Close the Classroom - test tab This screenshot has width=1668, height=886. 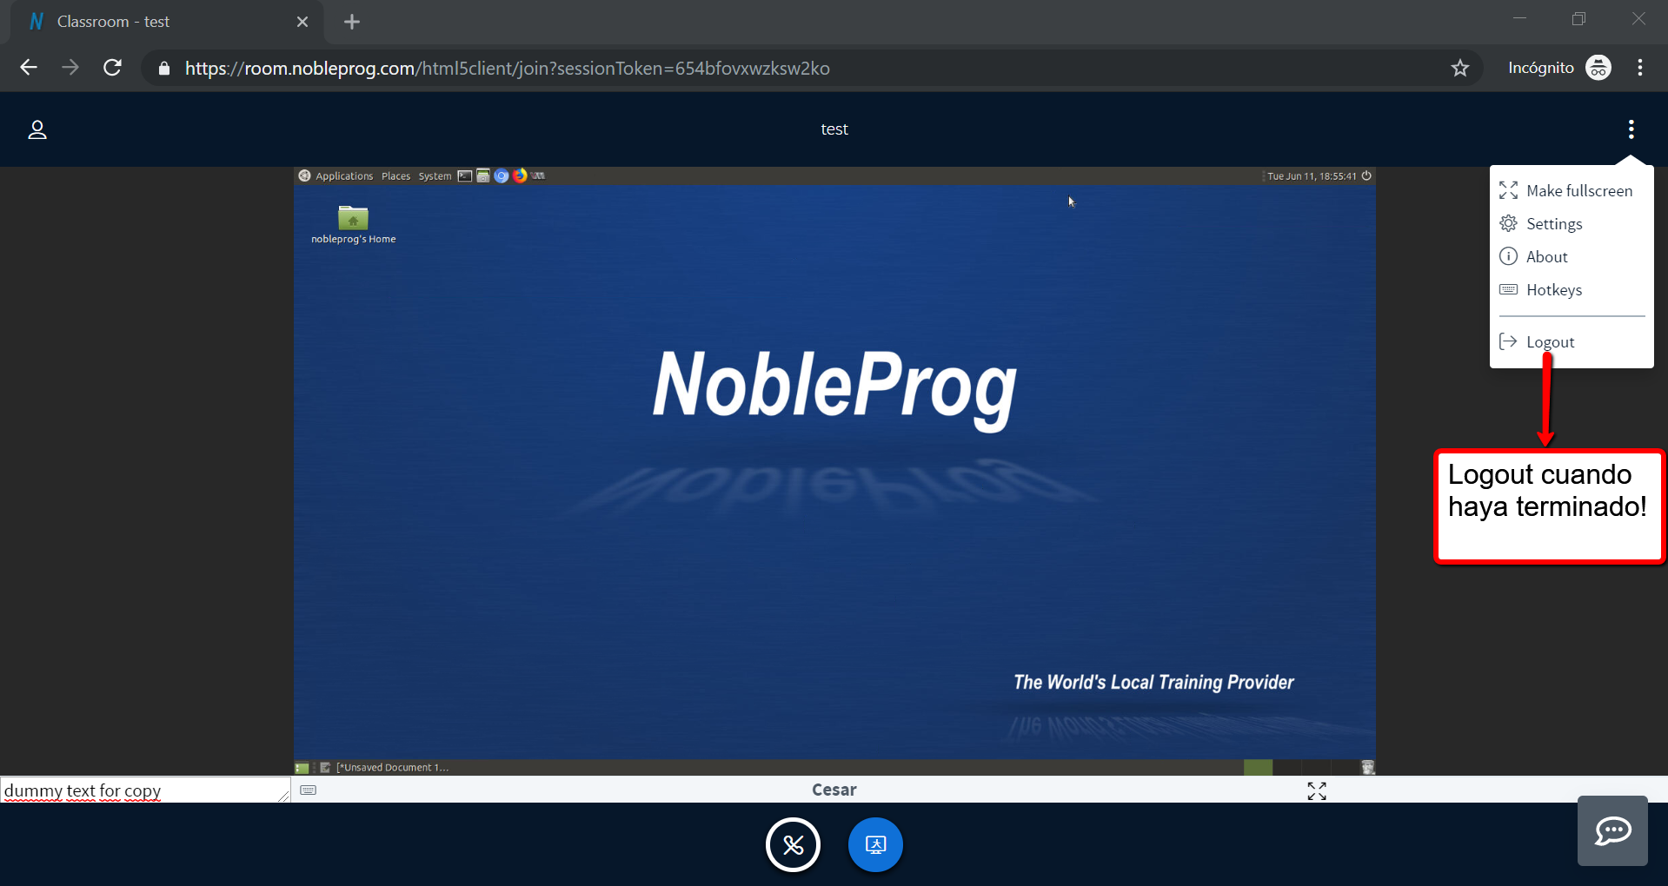coord(302,22)
